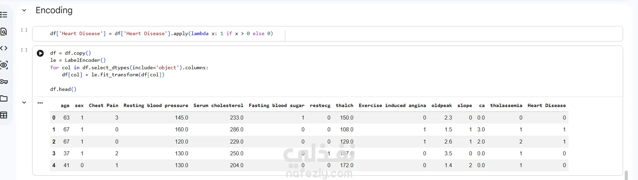Open the variables inspector sidebar icon

[4, 65]
